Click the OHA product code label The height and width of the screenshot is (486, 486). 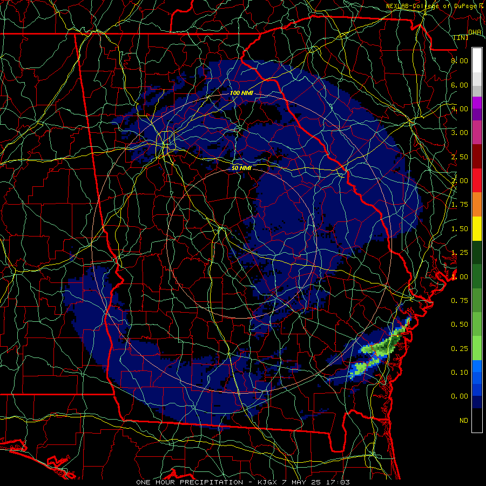[x=475, y=32]
